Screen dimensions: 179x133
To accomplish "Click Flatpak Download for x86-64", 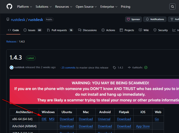I will pos(124,119).
